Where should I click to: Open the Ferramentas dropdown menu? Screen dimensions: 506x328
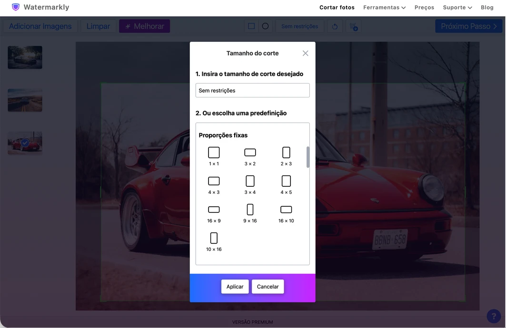tap(384, 8)
